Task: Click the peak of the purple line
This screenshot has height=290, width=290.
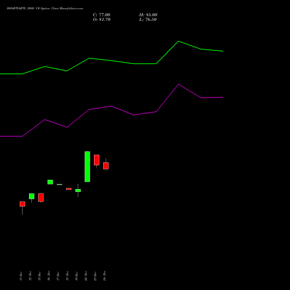Action: pos(179,84)
